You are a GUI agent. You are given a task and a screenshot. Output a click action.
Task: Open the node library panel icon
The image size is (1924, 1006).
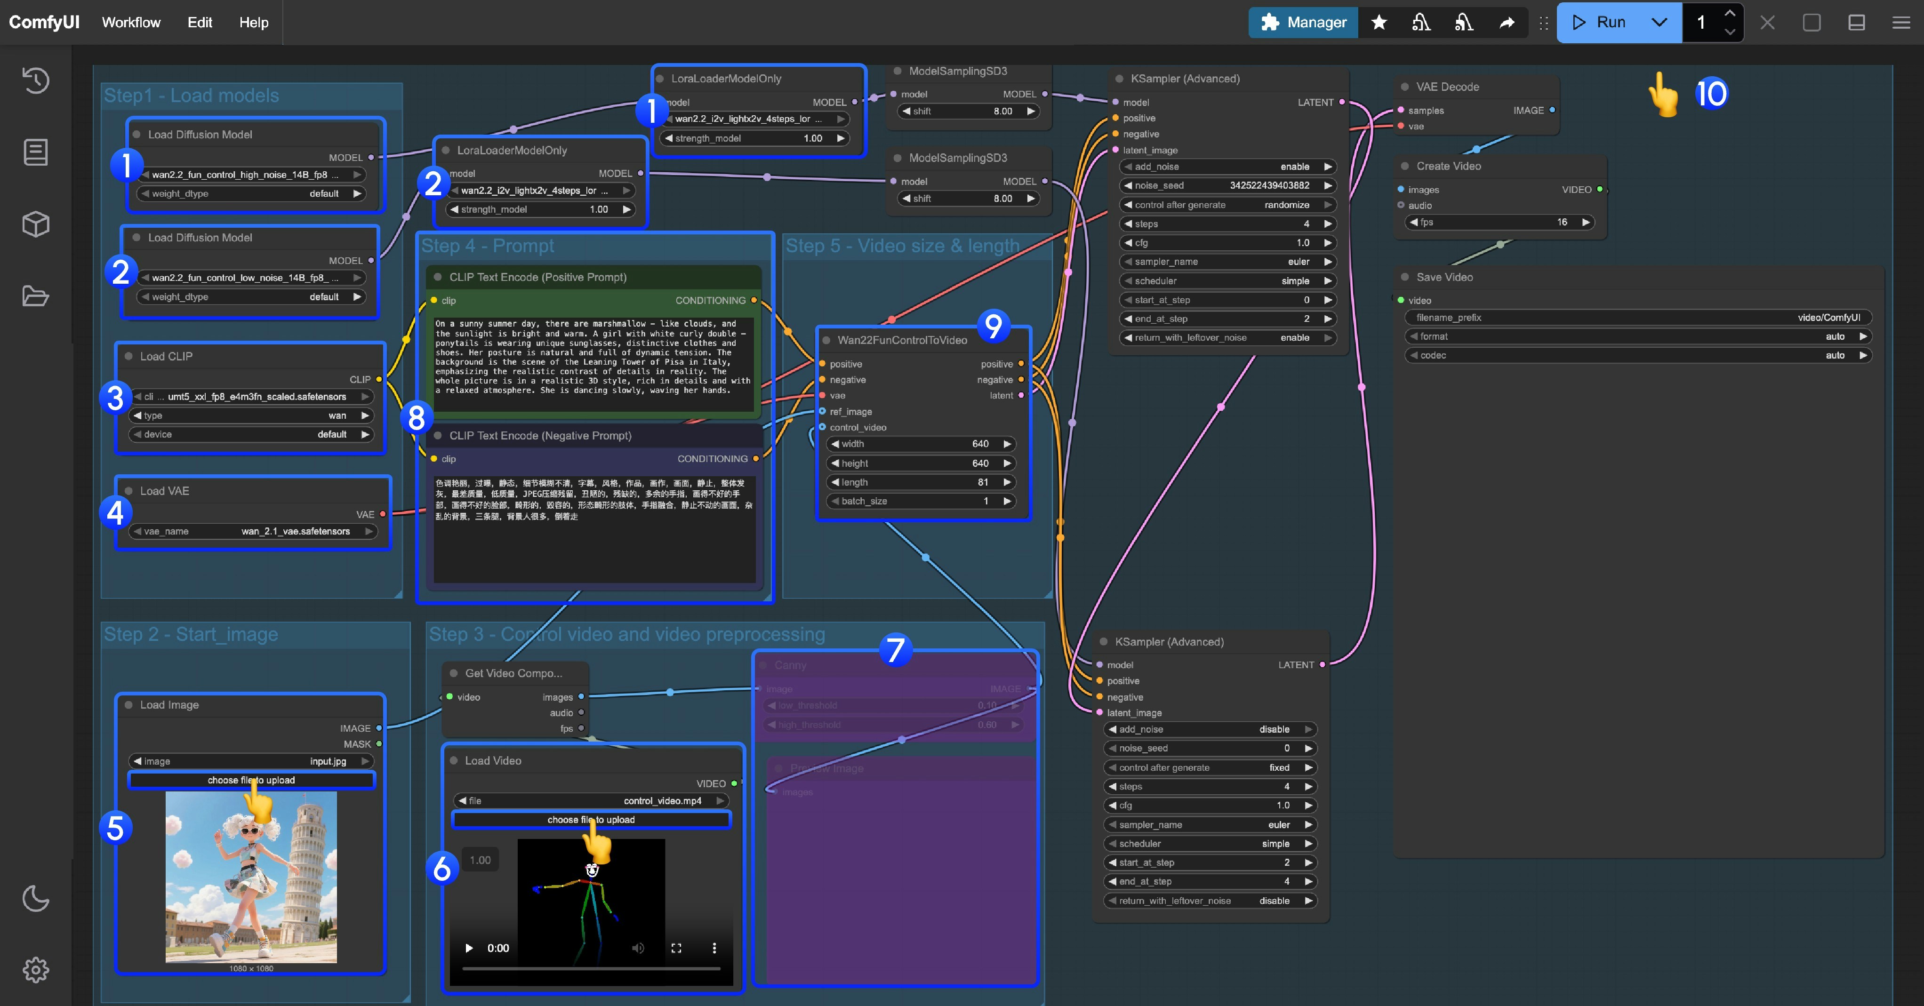click(36, 152)
